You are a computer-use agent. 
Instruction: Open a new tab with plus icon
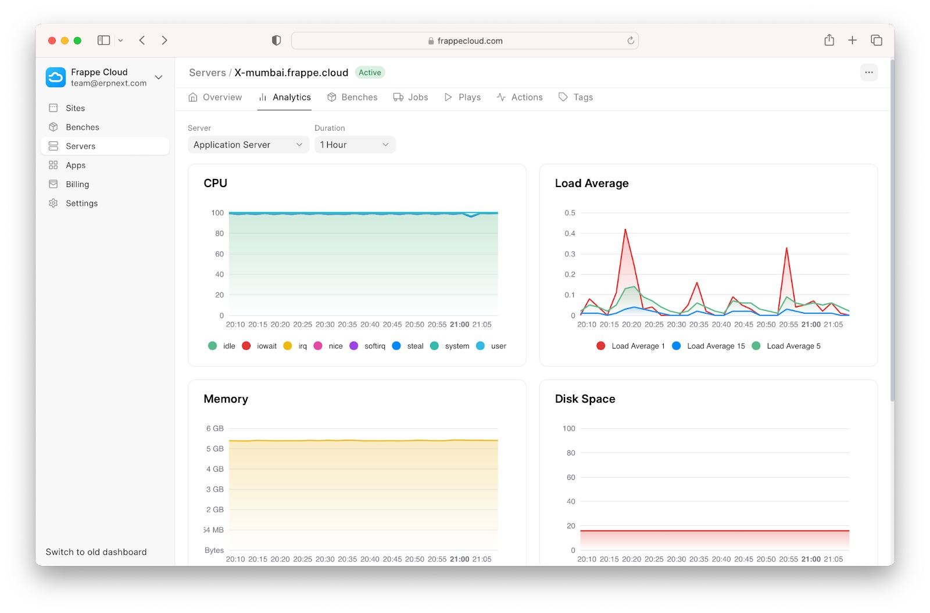click(852, 40)
